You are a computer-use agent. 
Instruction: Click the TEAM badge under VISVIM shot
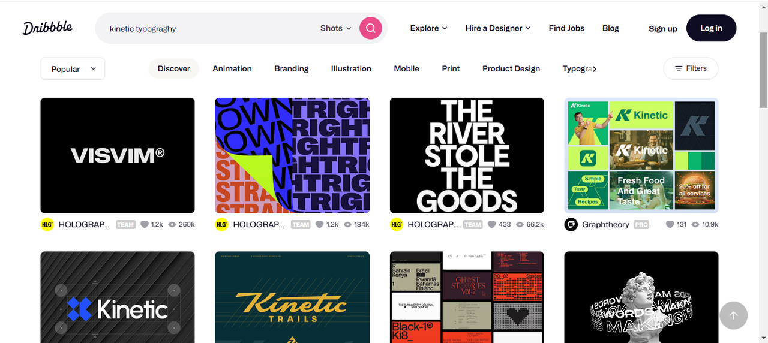click(125, 224)
